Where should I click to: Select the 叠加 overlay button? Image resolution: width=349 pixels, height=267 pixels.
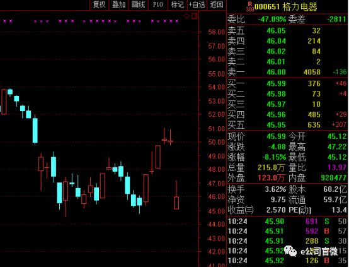click(118, 4)
